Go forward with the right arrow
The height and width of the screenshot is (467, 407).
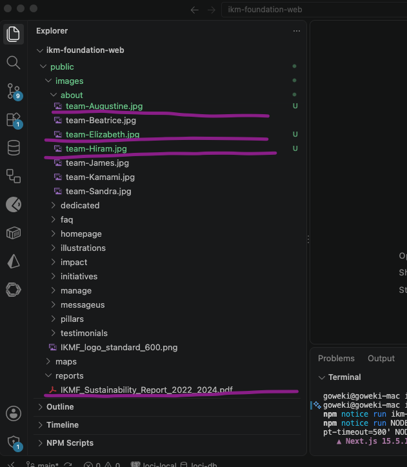coord(212,10)
